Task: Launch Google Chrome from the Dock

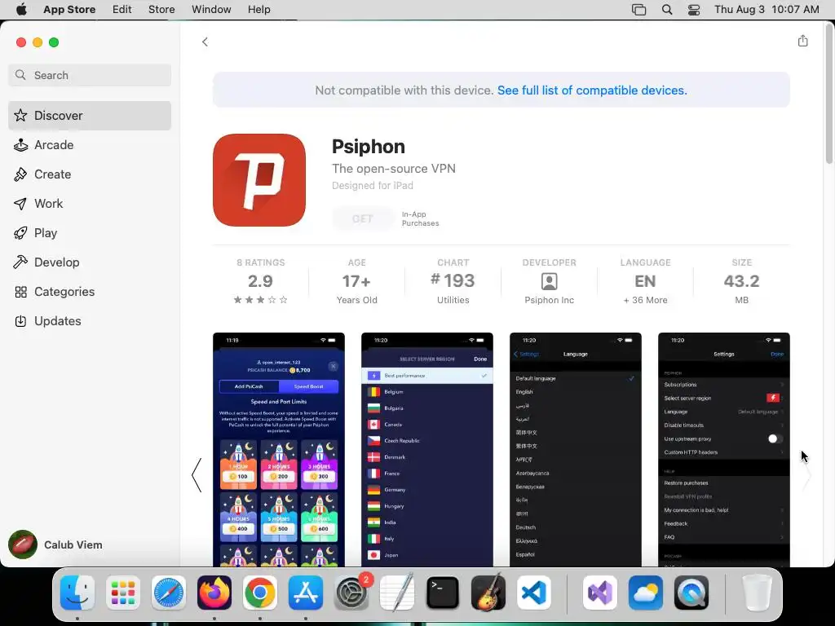Action: tap(260, 593)
